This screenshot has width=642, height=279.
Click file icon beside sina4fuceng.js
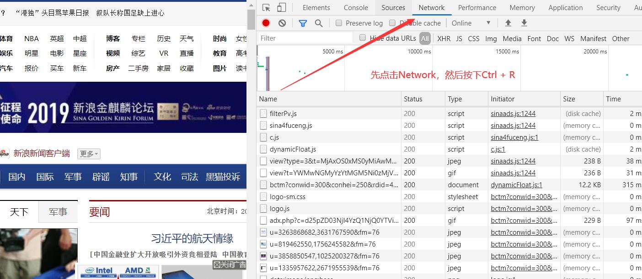263,125
